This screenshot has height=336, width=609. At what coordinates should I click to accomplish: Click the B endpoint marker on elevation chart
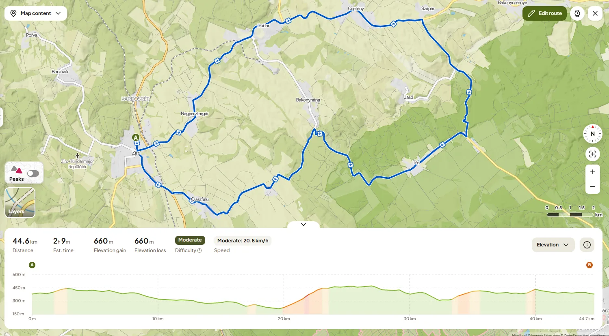(589, 265)
